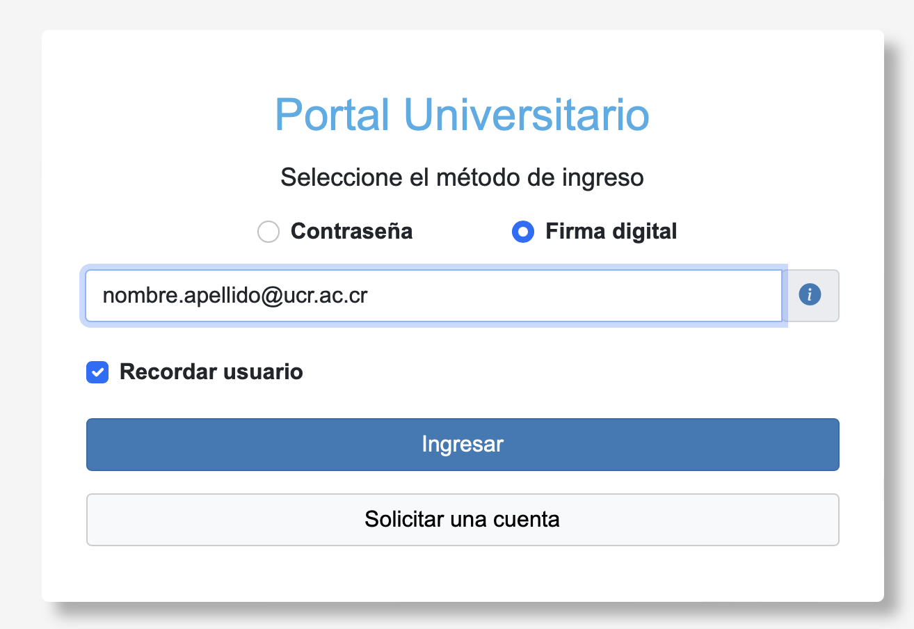914x629 pixels.
Task: Select the Contraseña radio button
Action: point(268,232)
